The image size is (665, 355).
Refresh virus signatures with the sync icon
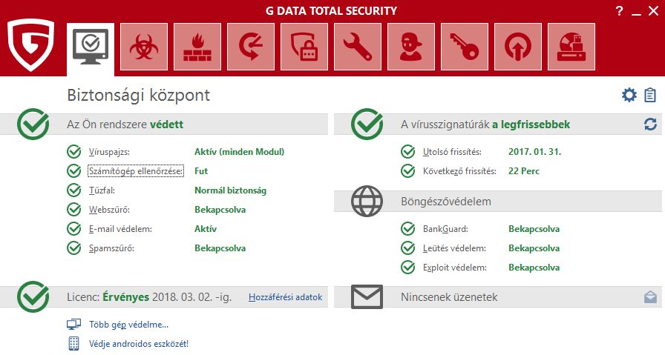[x=650, y=124]
